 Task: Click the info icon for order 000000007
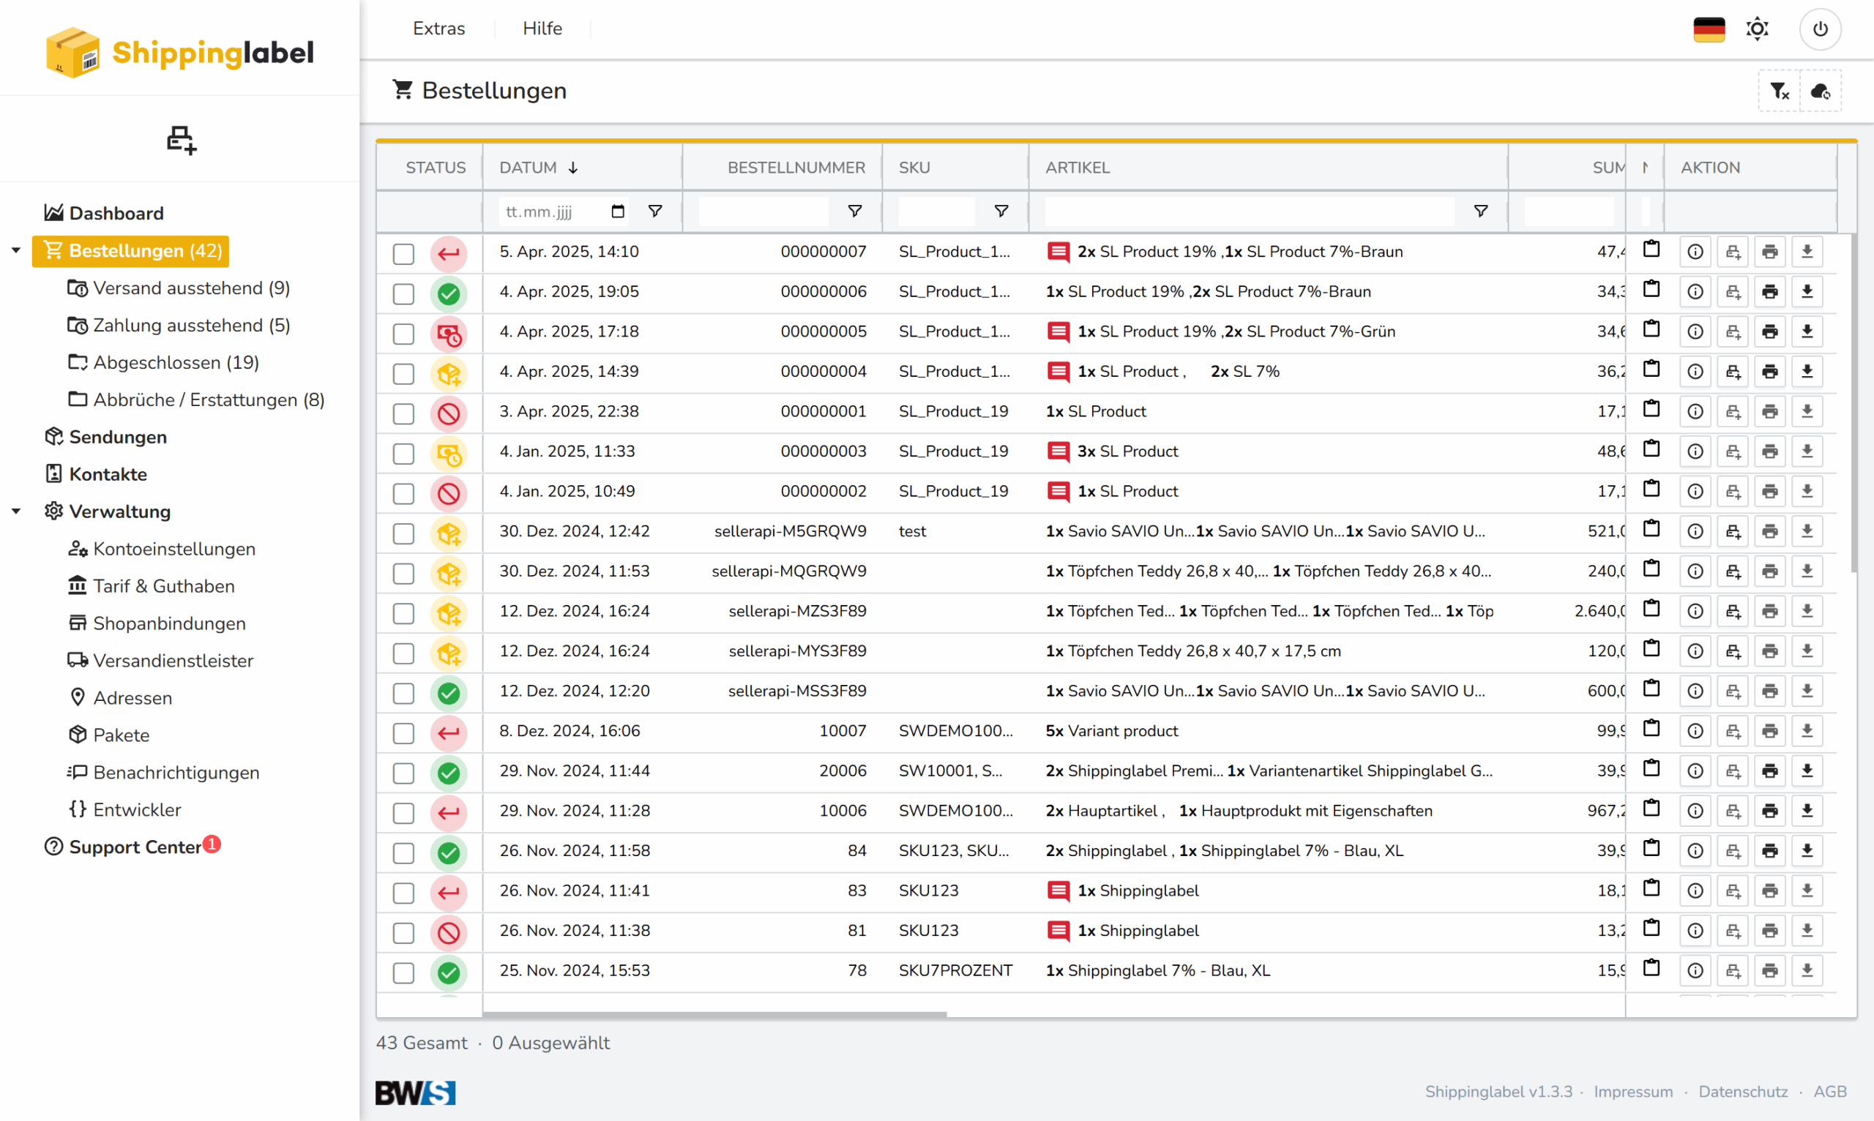(x=1695, y=252)
